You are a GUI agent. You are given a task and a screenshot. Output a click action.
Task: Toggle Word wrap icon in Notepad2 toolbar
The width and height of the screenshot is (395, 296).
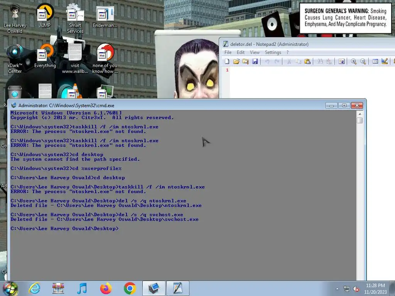pyautogui.click(x=341, y=61)
